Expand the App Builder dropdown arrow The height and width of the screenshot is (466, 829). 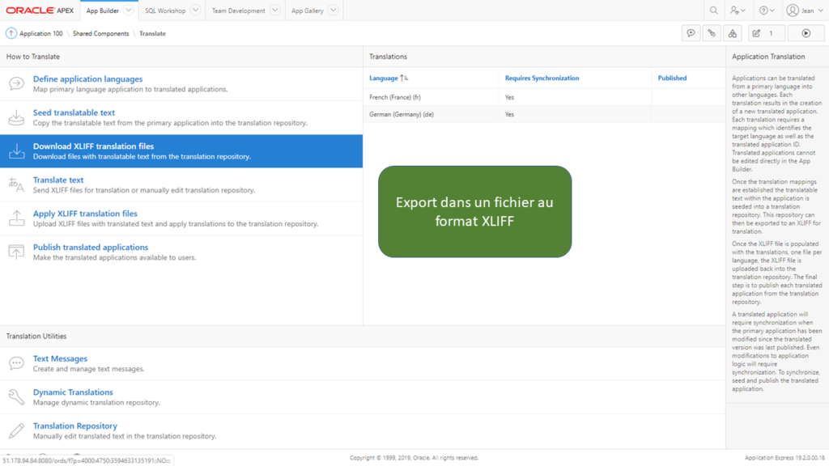coord(128,10)
